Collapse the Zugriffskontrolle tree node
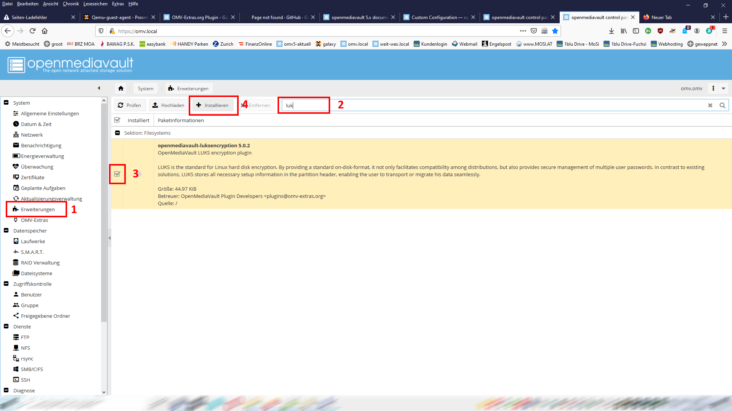Screen dimensions: 732x411 [x=6, y=284]
